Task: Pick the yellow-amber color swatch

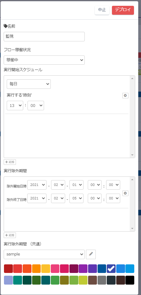Action: pyautogui.click(x=46, y=269)
